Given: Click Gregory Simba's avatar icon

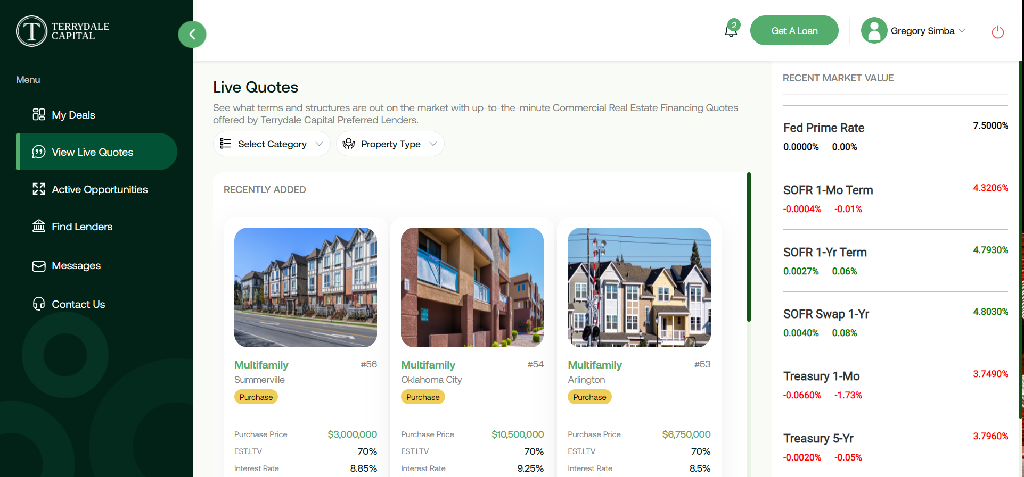Looking at the screenshot, I should 874,30.
